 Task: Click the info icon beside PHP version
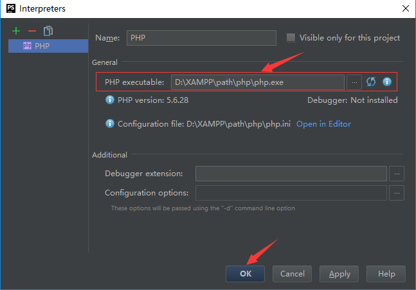pyautogui.click(x=110, y=100)
